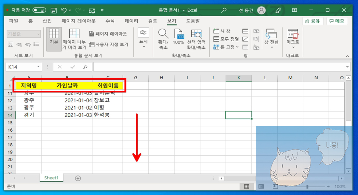Click the user avatar circle icon
The height and width of the screenshot is (195, 358).
pos(261,10)
